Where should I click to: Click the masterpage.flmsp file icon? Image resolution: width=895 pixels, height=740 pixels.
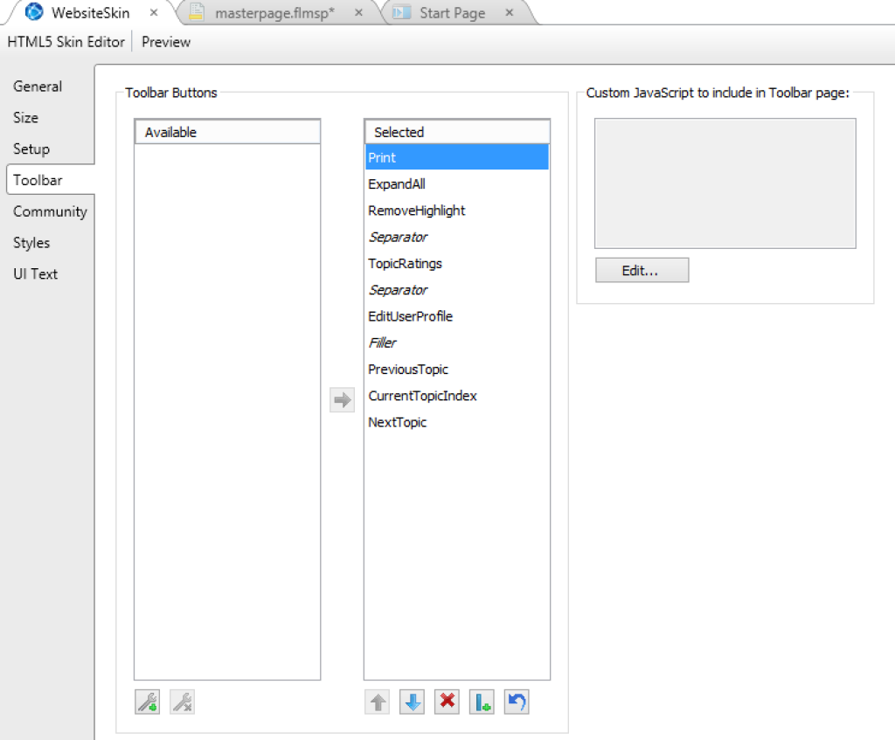(x=197, y=12)
